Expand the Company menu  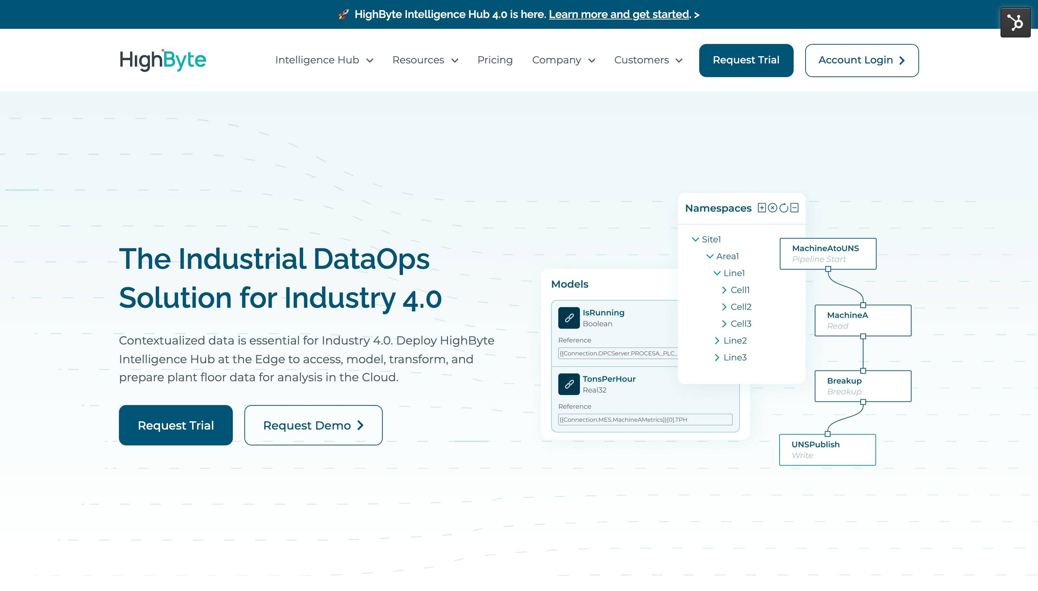pyautogui.click(x=563, y=60)
